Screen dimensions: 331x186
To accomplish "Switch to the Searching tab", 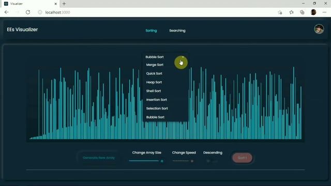I will coord(177,30).
